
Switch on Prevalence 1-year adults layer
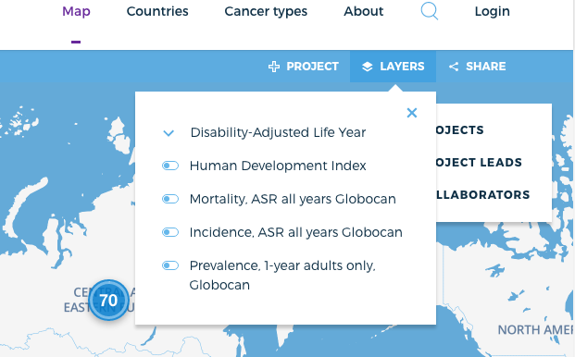coord(170,265)
